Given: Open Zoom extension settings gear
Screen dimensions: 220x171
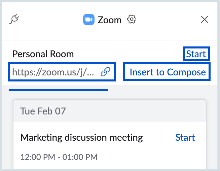Looking at the screenshot, I should (132, 20).
